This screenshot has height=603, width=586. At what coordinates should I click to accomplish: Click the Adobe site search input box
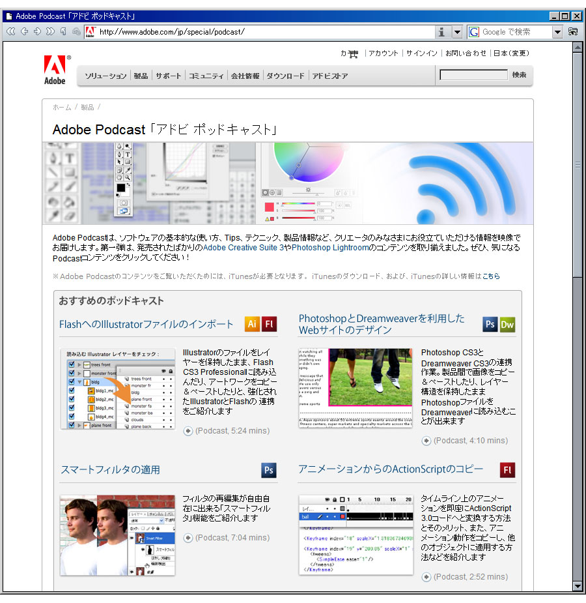tap(473, 75)
